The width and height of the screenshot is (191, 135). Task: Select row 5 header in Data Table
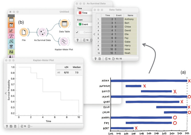99,34
